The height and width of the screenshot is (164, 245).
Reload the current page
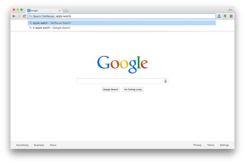(24, 16)
